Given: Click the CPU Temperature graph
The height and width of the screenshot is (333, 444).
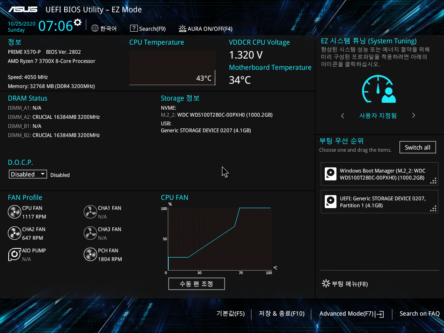Looking at the screenshot, I should 173,68.
